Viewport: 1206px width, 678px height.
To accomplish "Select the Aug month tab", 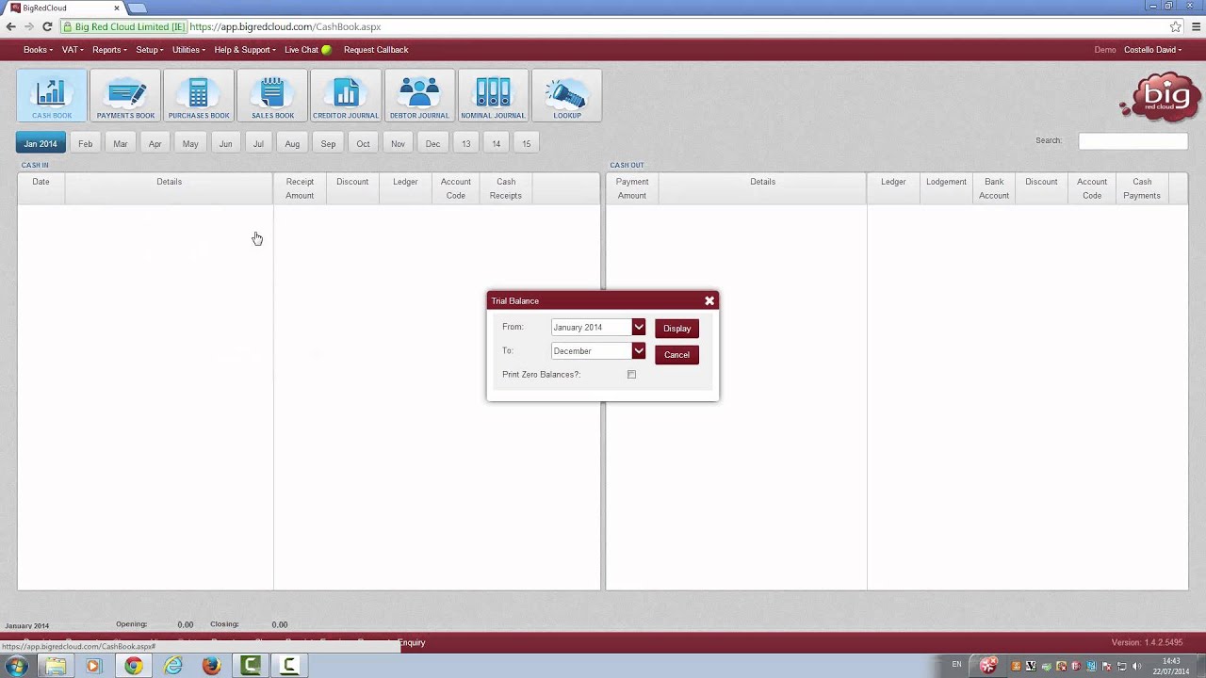I will click(292, 144).
